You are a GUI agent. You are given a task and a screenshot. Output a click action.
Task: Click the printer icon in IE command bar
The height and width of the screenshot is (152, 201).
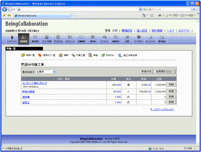160,15
